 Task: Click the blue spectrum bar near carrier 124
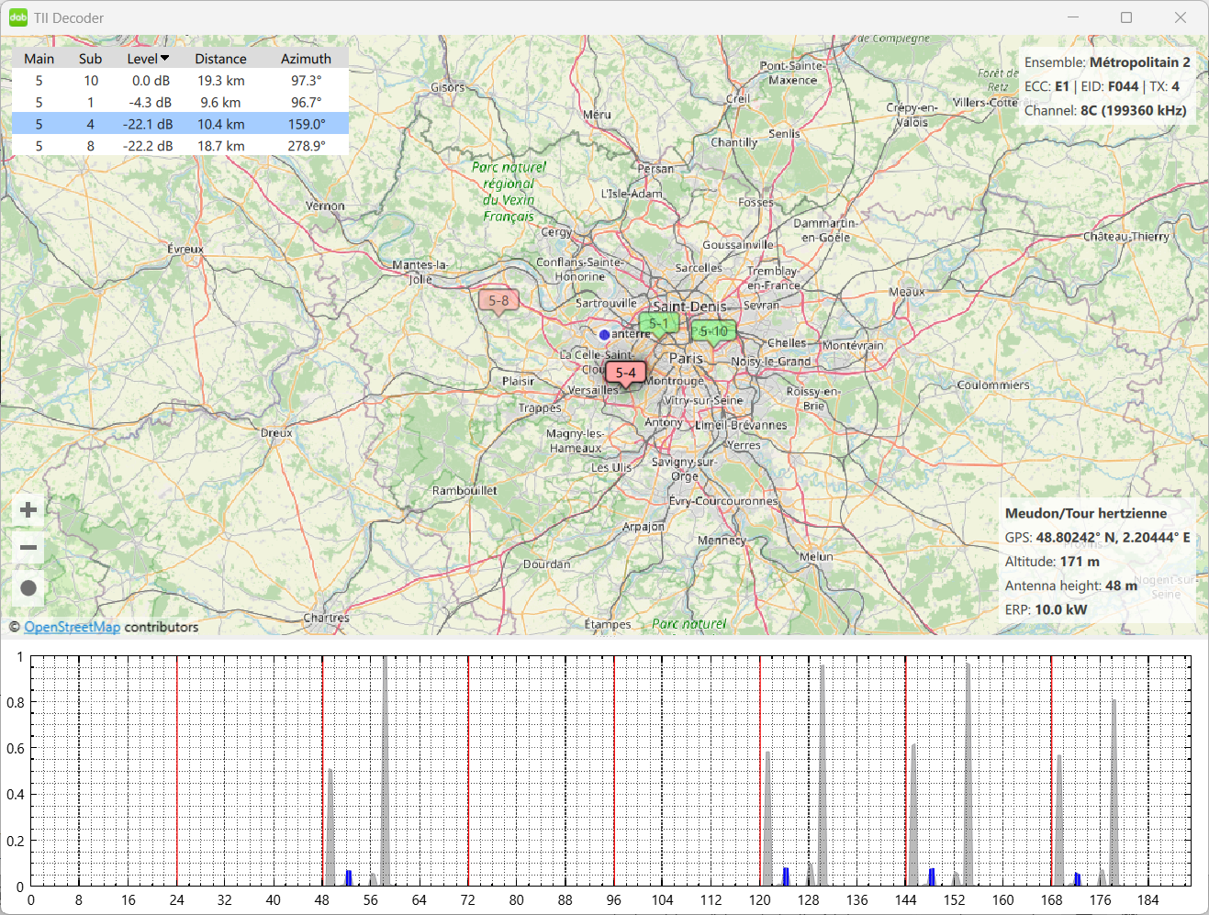coord(786,876)
